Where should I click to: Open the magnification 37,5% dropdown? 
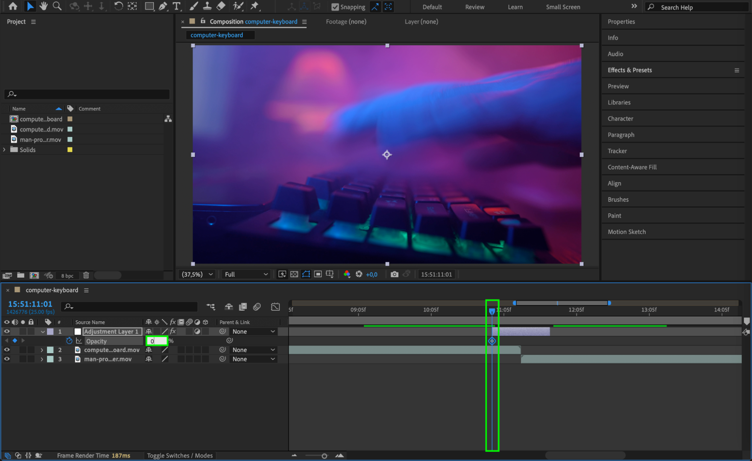pyautogui.click(x=197, y=274)
